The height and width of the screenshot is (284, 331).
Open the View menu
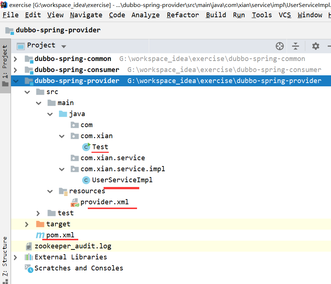[x=55, y=15]
